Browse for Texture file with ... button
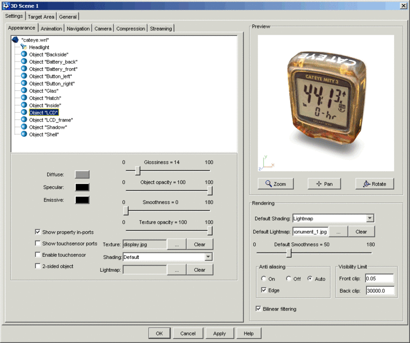 pos(177,245)
